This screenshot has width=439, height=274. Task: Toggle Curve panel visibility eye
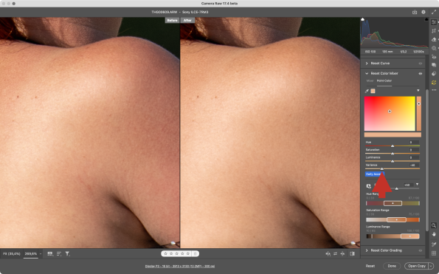421,64
